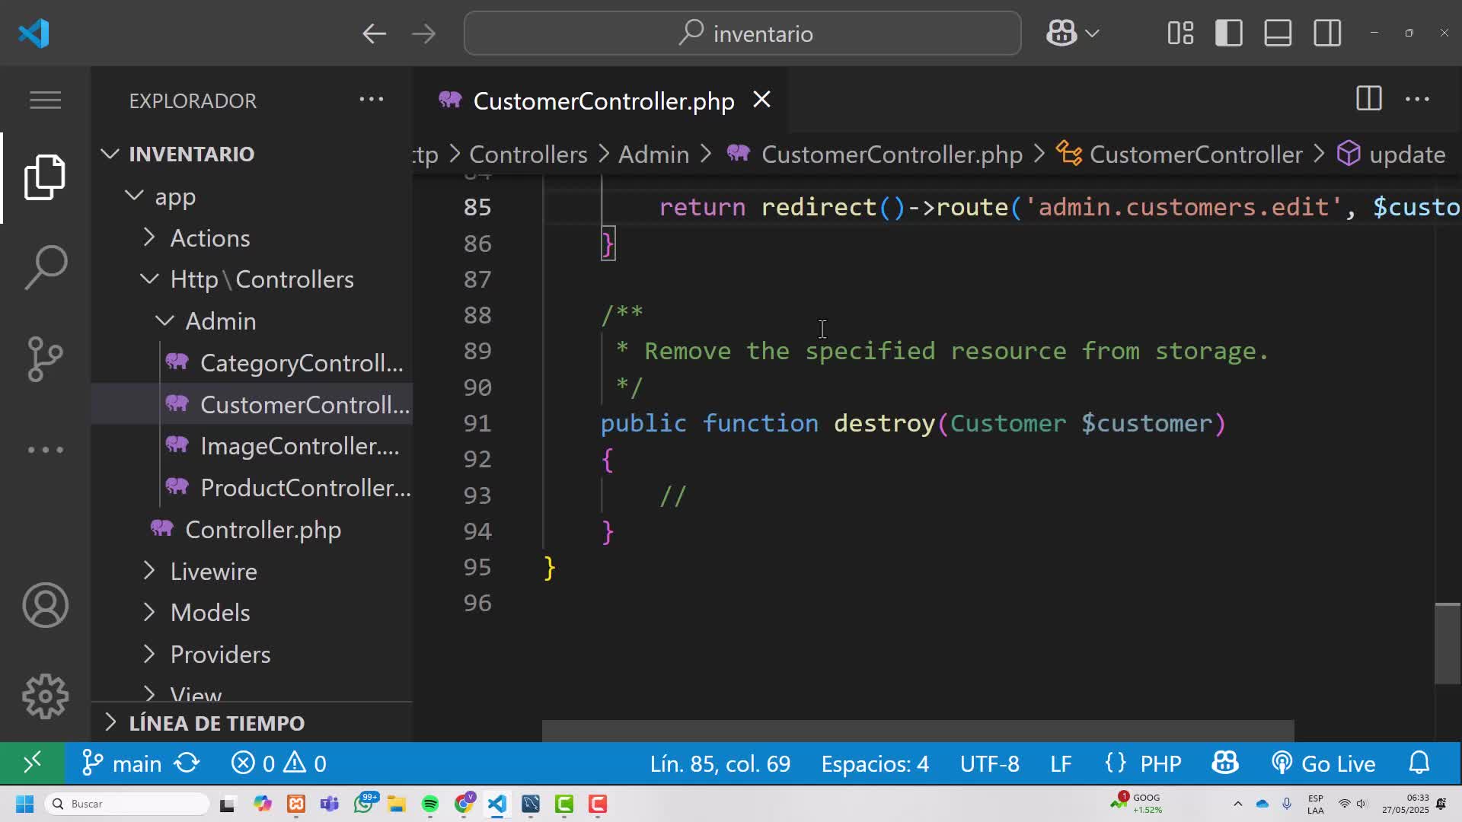Go back with the left arrow

coord(374,33)
